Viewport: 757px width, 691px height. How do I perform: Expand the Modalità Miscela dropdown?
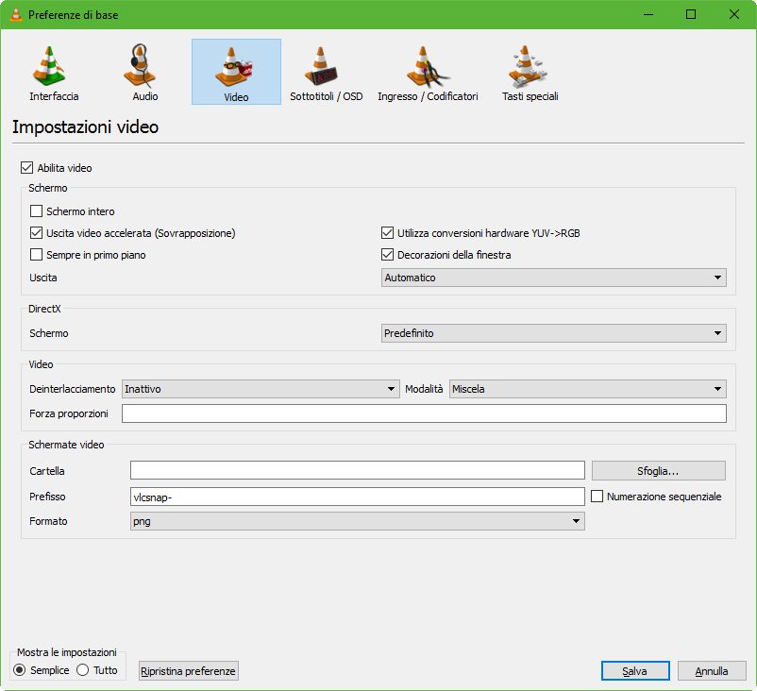pyautogui.click(x=587, y=389)
